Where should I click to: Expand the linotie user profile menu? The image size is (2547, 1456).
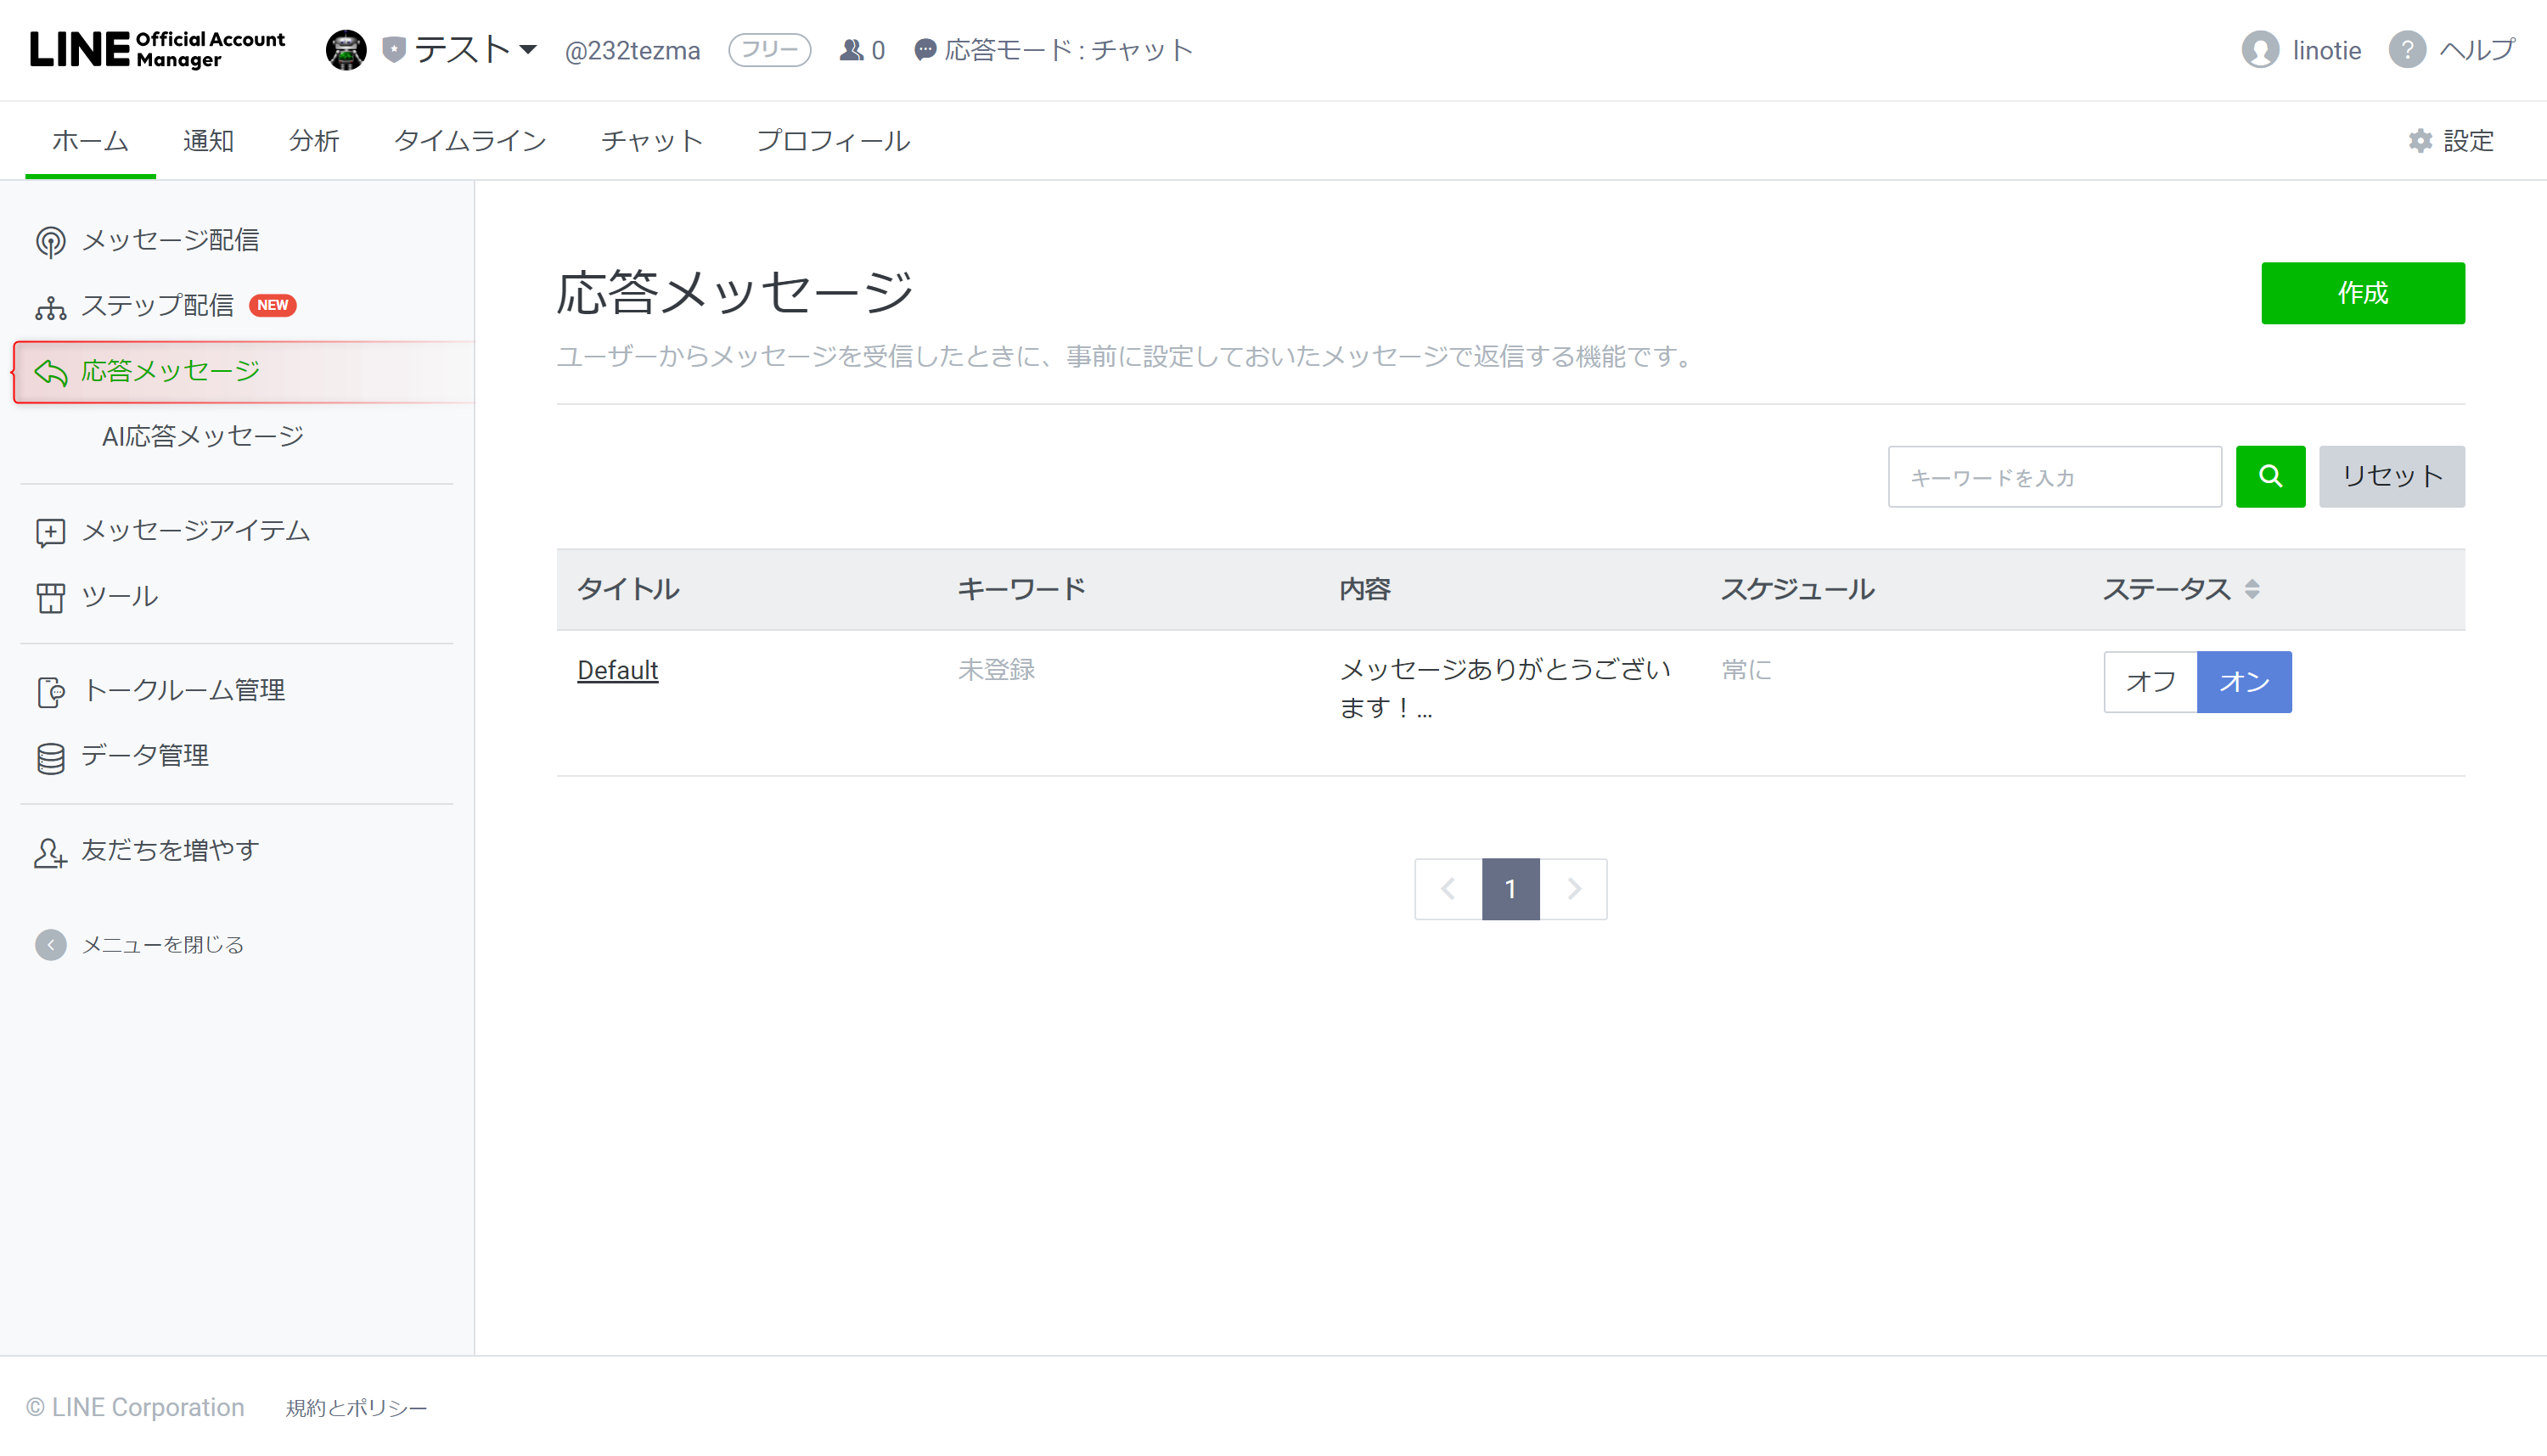pyautogui.click(x=2301, y=49)
